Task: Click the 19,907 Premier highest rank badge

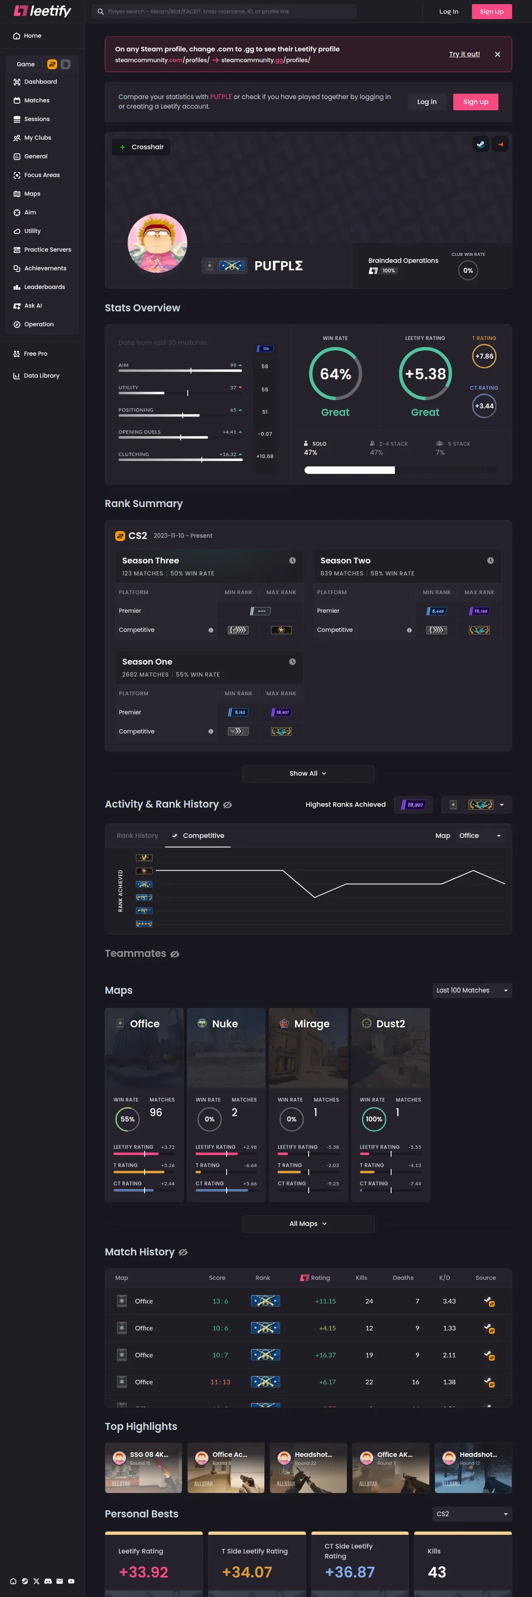Action: coord(413,805)
